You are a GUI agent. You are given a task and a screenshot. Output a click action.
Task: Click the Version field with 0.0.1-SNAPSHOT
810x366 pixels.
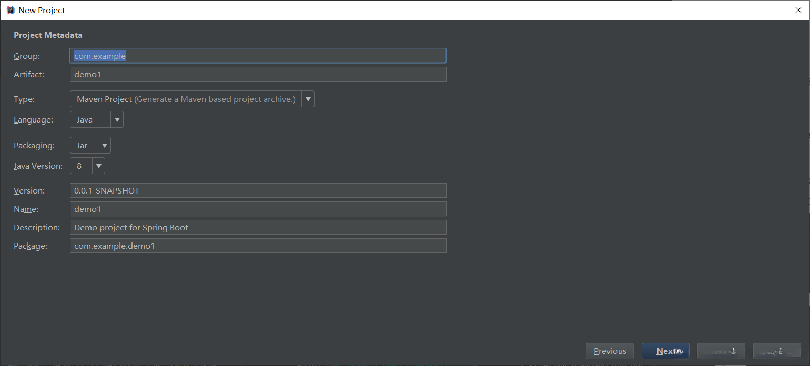[258, 190]
